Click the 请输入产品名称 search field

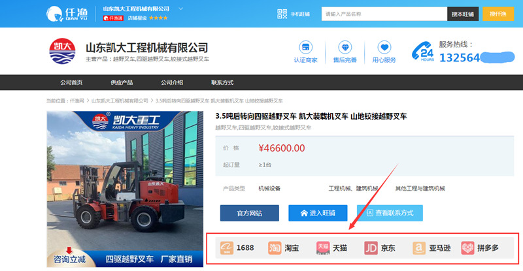384,14
